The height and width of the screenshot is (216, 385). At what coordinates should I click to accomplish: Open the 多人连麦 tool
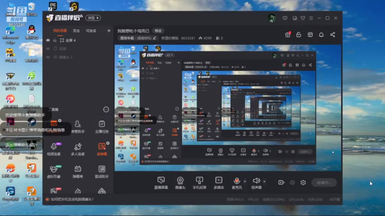77,149
